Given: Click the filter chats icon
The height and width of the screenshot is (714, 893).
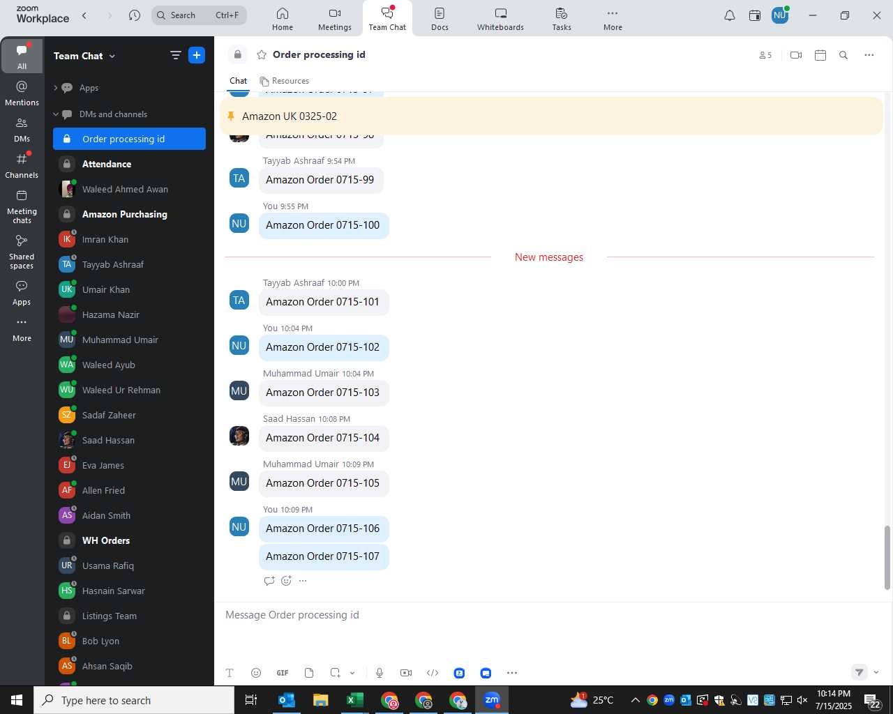Looking at the screenshot, I should point(176,55).
